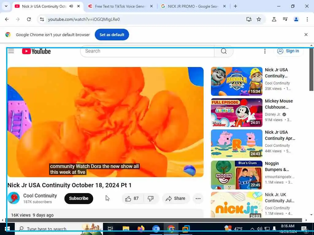The width and height of the screenshot is (314, 235).
Task: Subscribe to Cool Continuity
Action: [x=79, y=198]
